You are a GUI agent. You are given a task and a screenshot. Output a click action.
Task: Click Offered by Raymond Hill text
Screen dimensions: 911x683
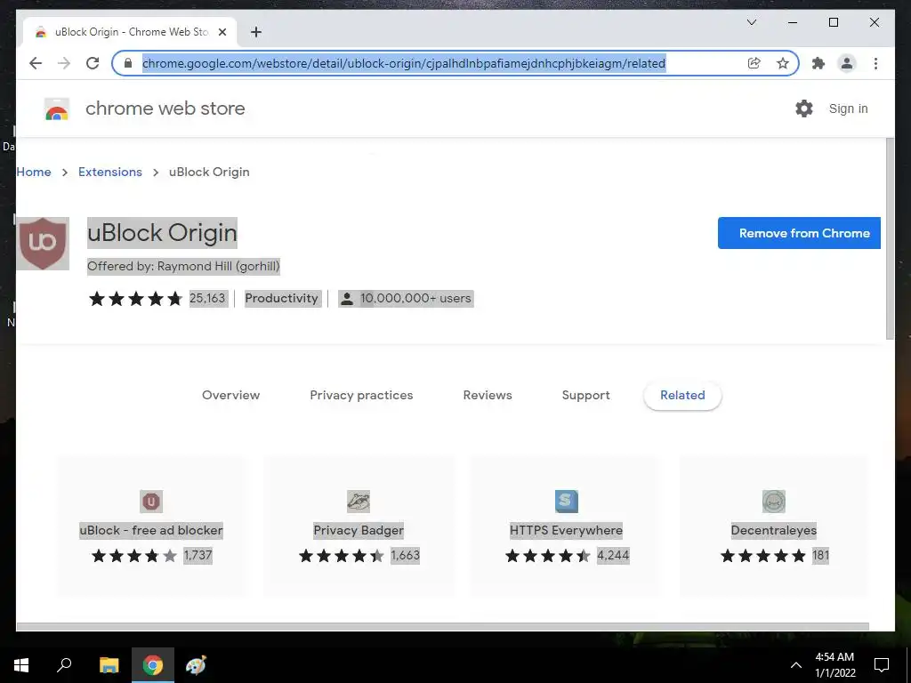[183, 267]
